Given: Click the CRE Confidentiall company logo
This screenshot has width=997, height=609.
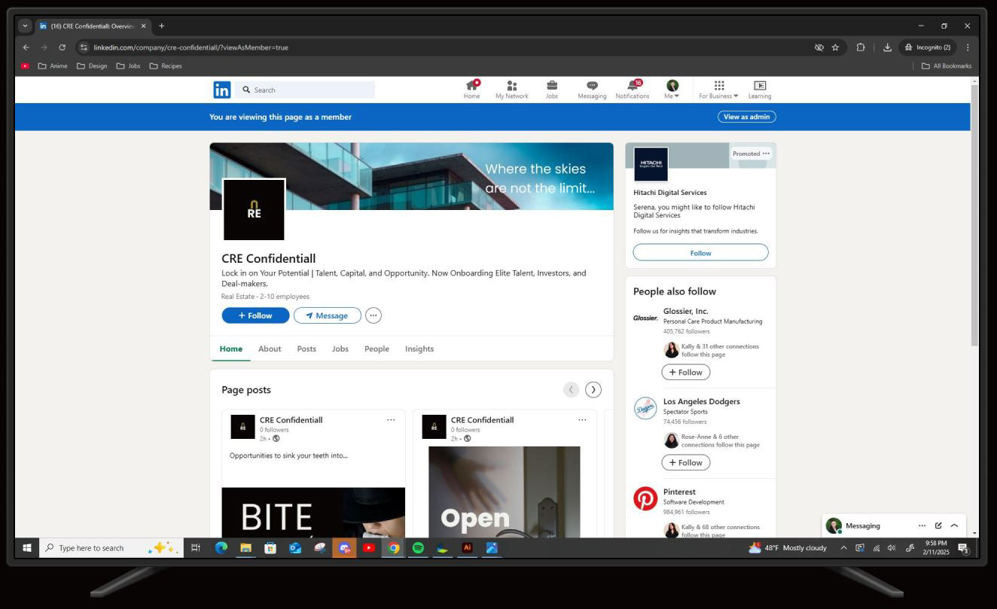Looking at the screenshot, I should 255,210.
